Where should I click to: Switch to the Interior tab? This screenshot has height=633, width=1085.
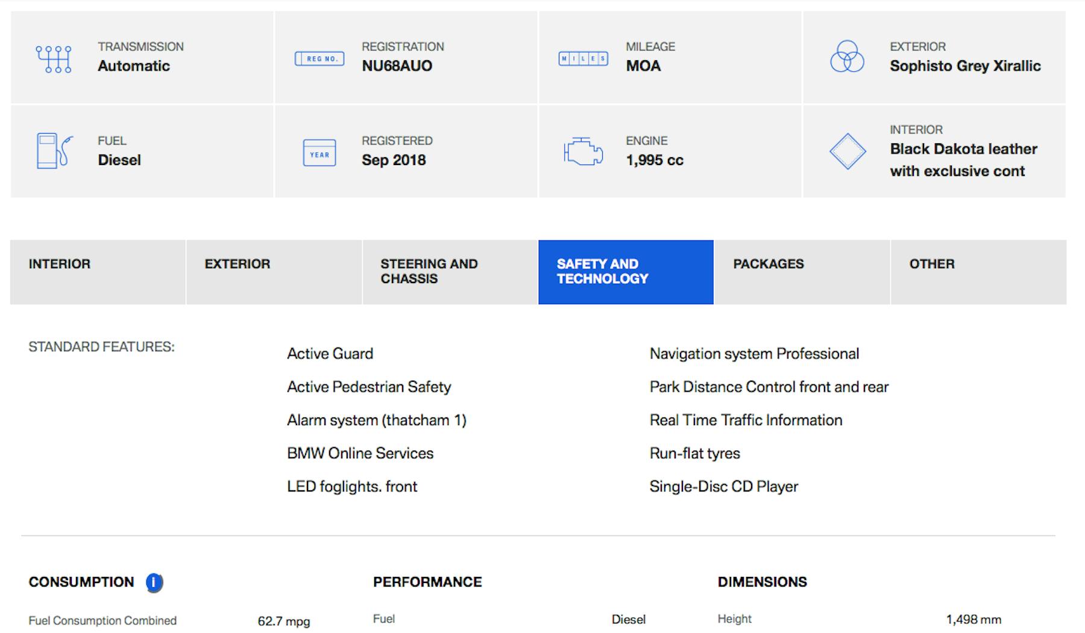(98, 272)
